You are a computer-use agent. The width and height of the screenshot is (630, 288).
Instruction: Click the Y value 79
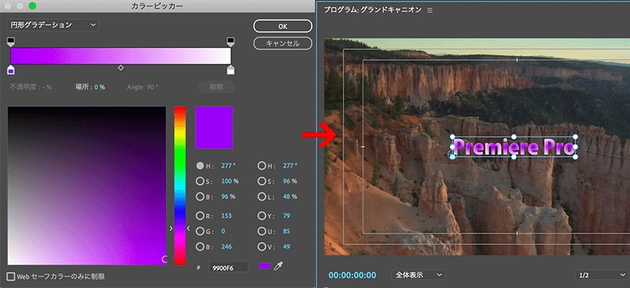coord(286,216)
